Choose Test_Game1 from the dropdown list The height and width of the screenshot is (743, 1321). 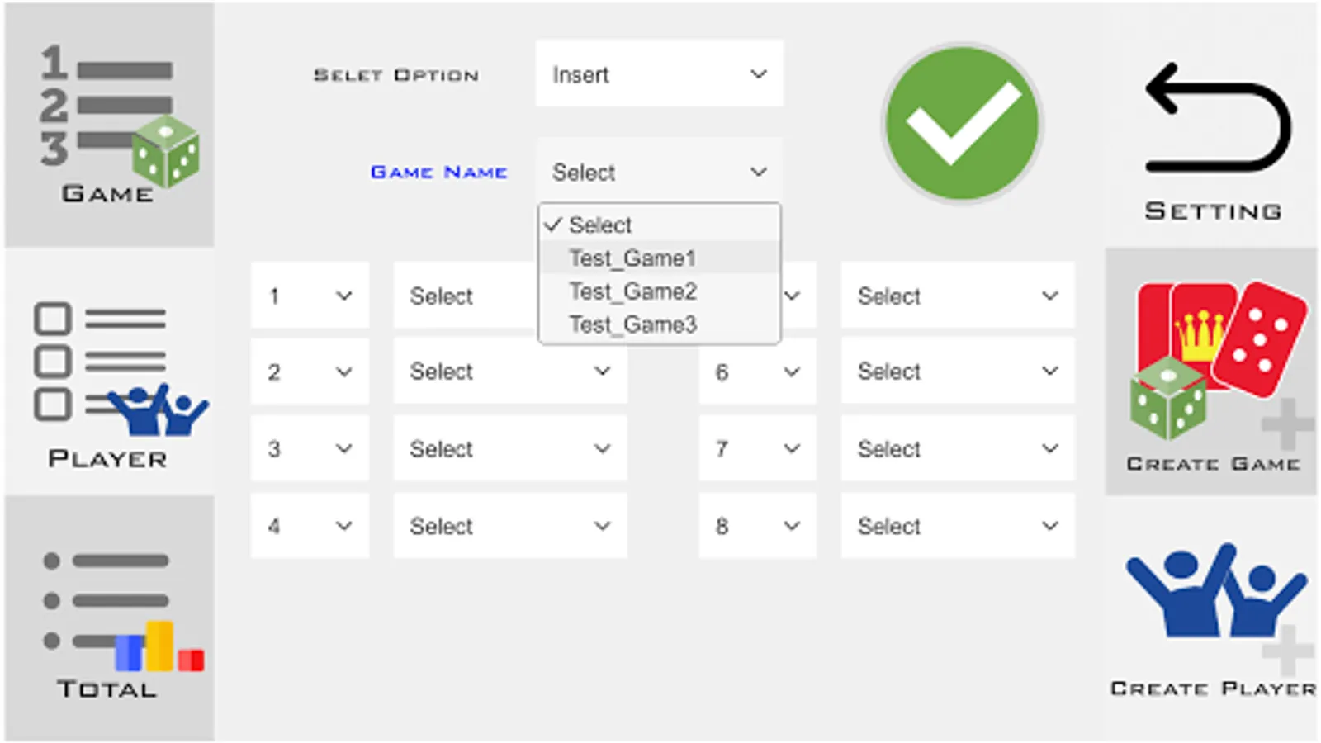(x=632, y=258)
